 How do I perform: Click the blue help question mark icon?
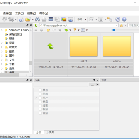[124, 19]
